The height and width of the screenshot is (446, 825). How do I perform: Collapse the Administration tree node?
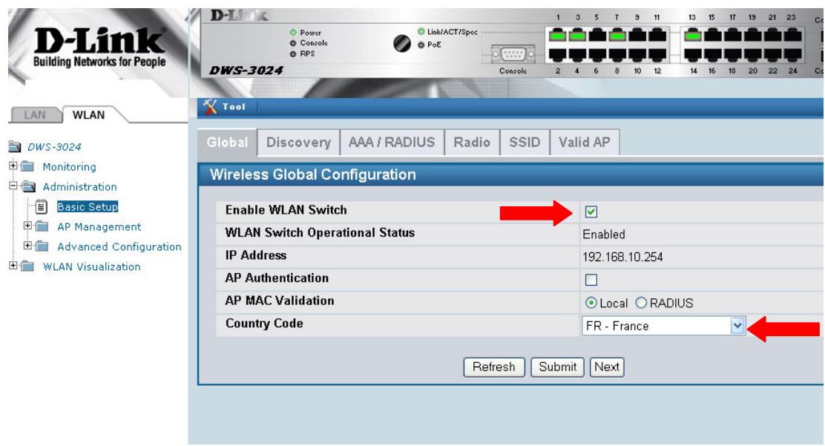pos(13,186)
